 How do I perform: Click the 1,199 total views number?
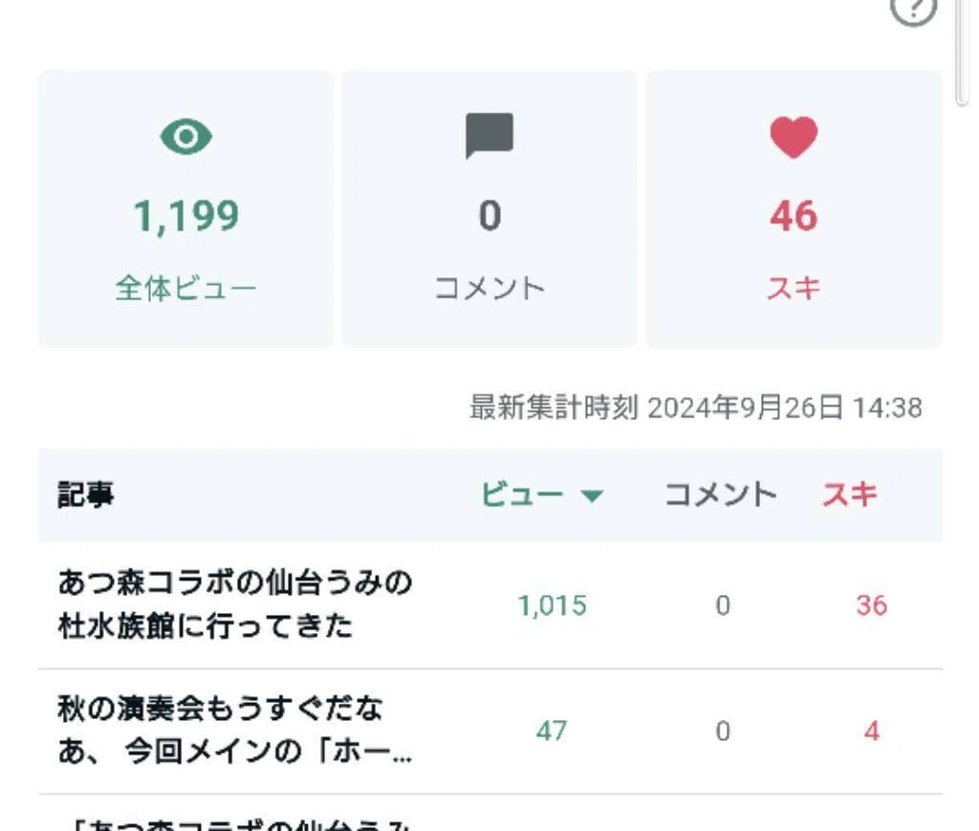pyautogui.click(x=186, y=216)
